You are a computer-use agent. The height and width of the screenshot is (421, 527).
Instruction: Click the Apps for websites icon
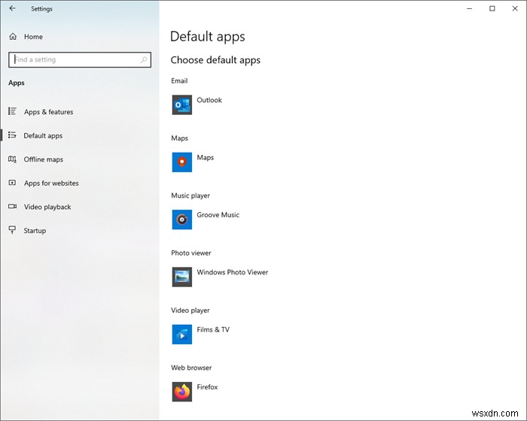pyautogui.click(x=12, y=183)
